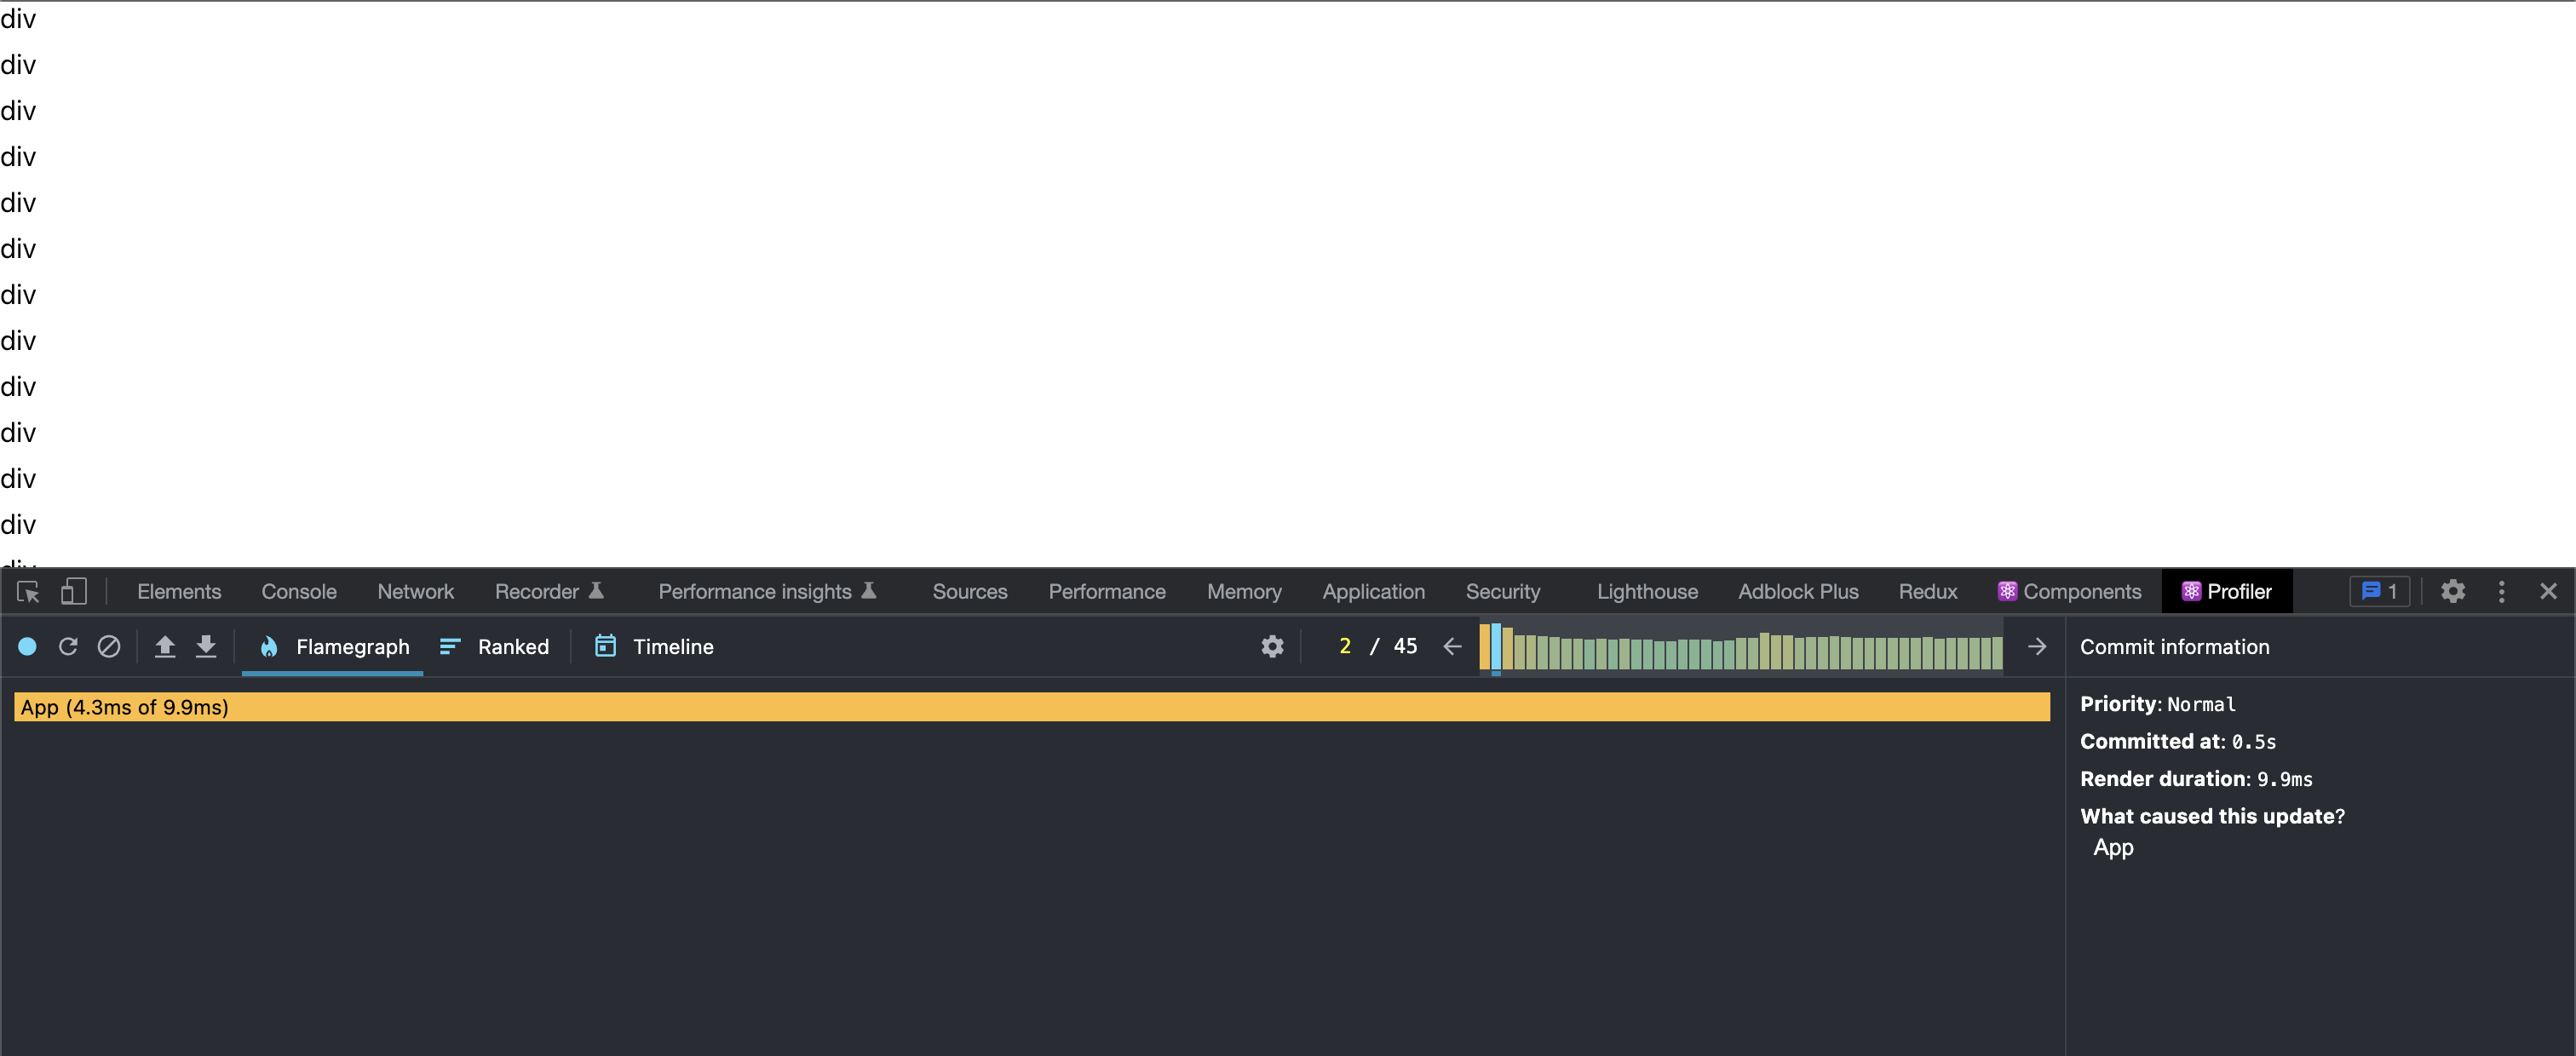Open the Console tab

299,592
